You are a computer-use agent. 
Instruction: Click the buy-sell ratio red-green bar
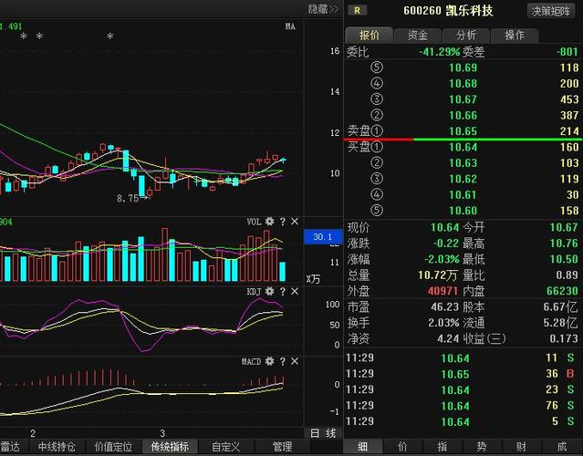(463, 140)
